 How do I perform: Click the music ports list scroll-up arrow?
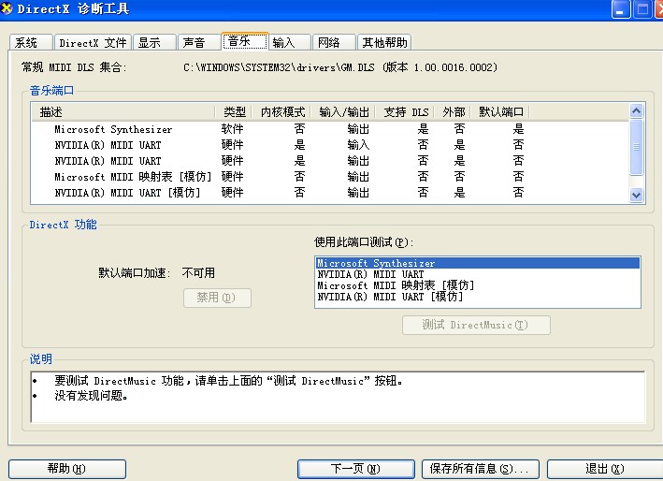[636, 110]
